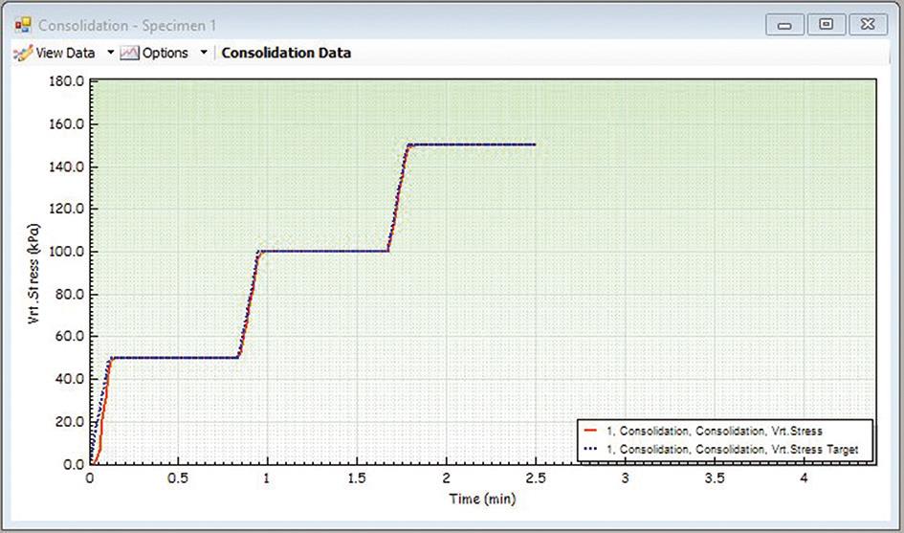Minimize the Consolidation window
Image resolution: width=904 pixels, height=533 pixels.
(784, 25)
